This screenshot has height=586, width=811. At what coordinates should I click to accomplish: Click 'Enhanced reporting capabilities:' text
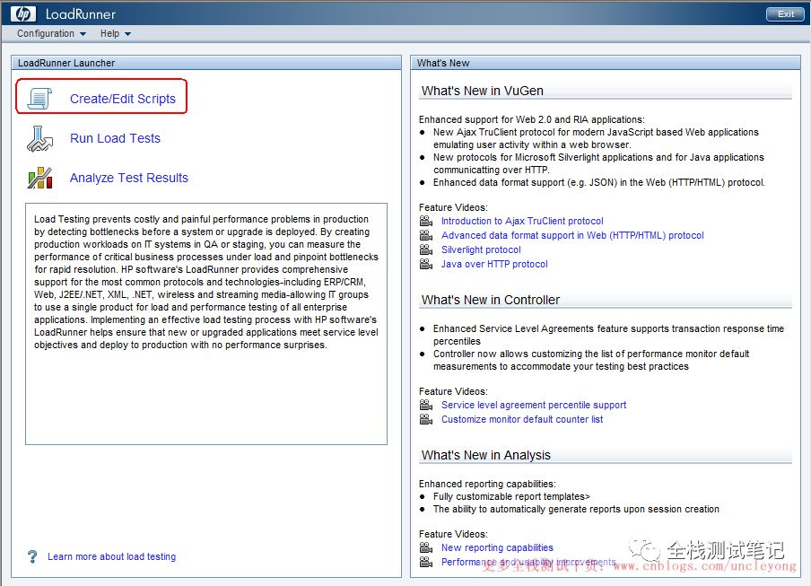click(487, 484)
